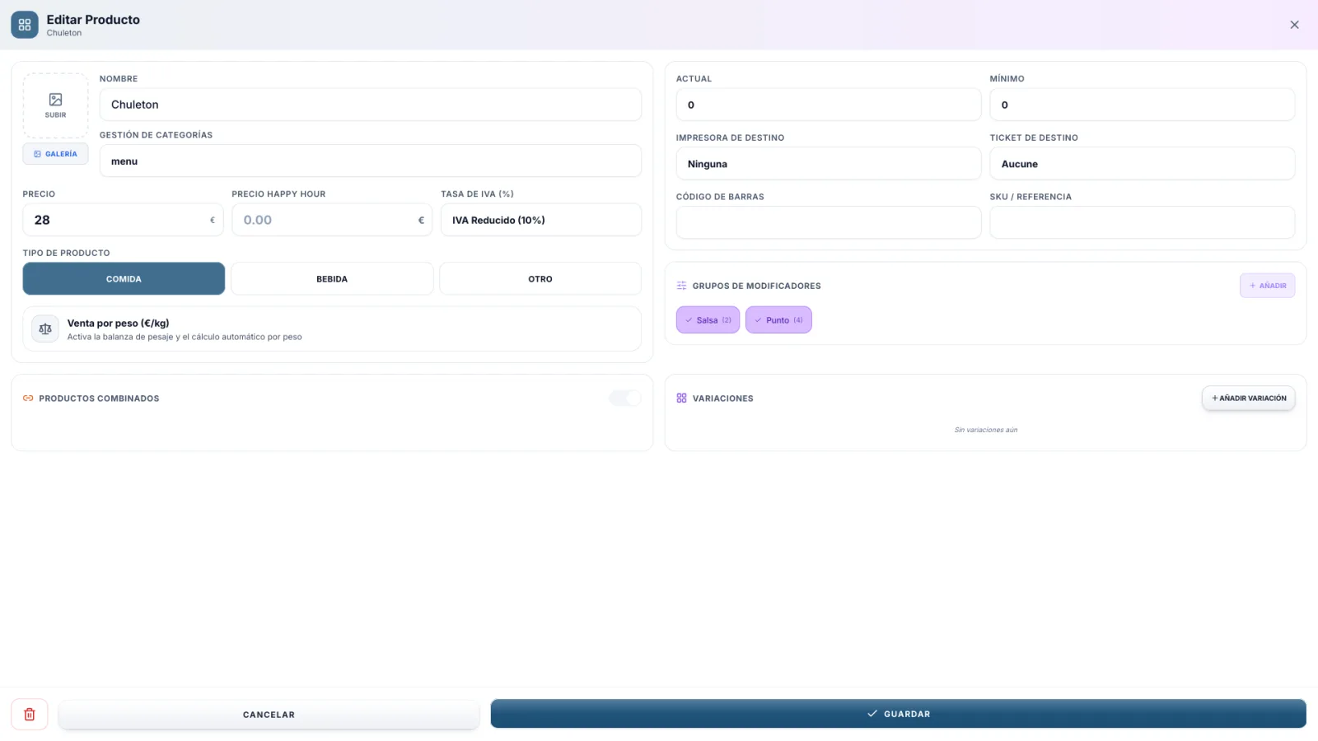The image size is (1318, 741).
Task: Toggle the Productos Combinados switch
Action: coord(624,398)
